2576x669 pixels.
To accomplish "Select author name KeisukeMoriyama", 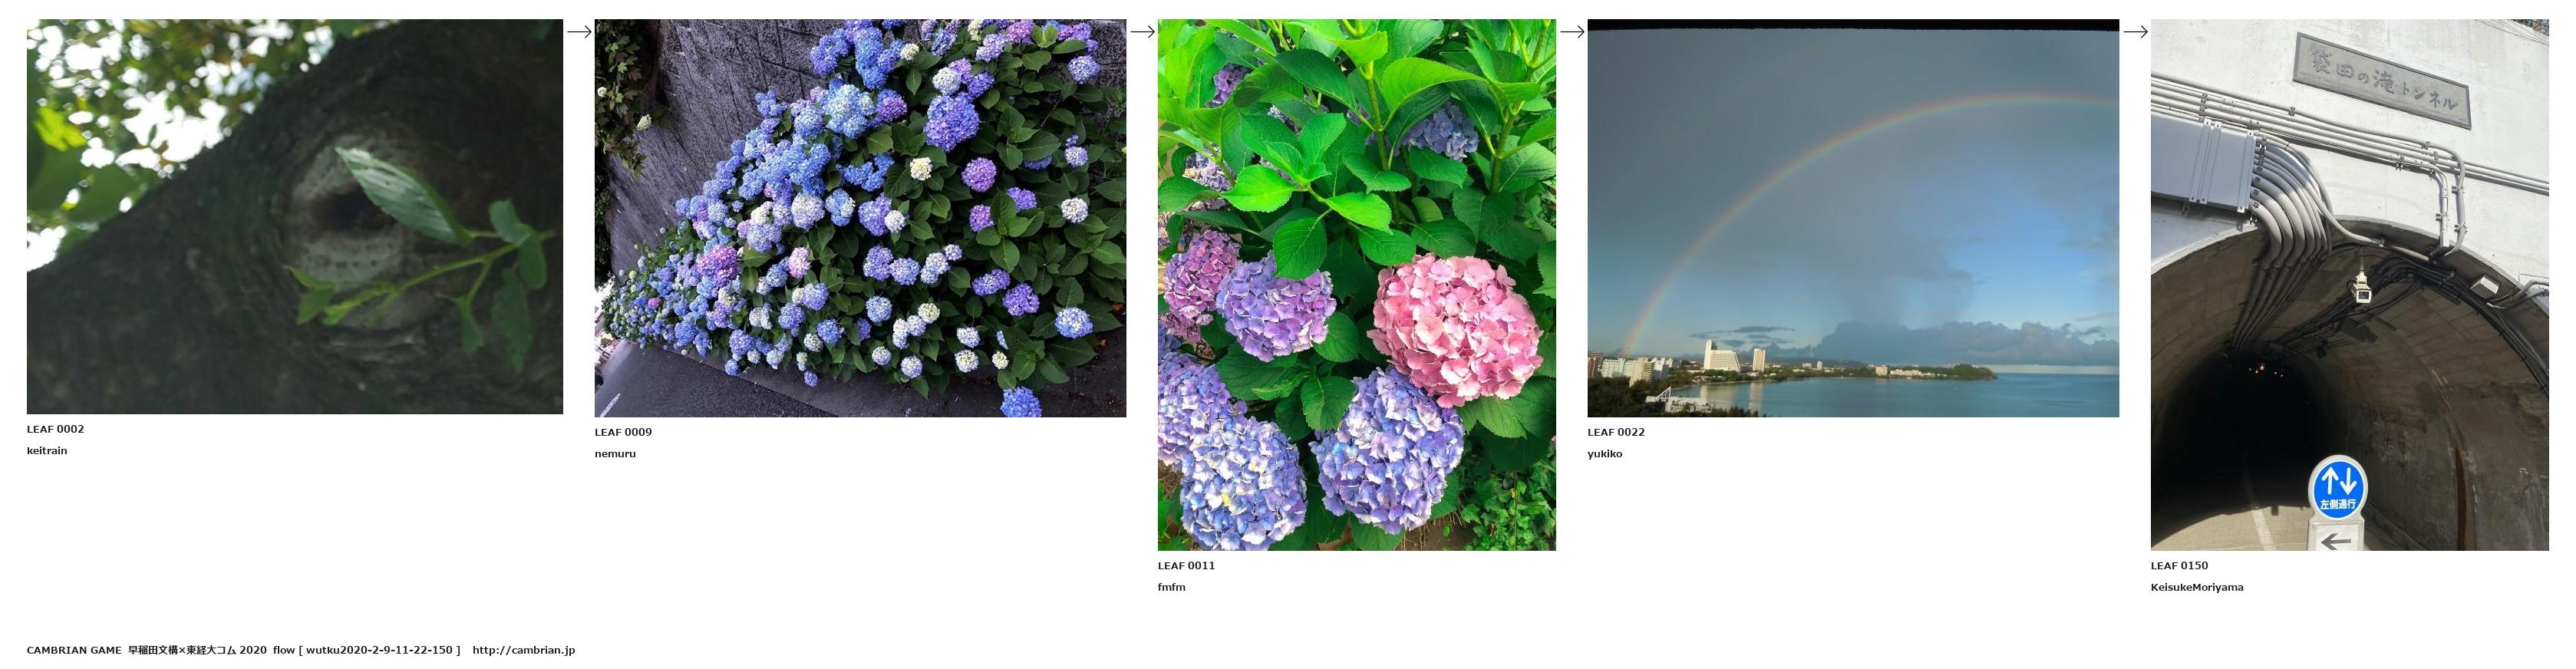I will 2197,587.
